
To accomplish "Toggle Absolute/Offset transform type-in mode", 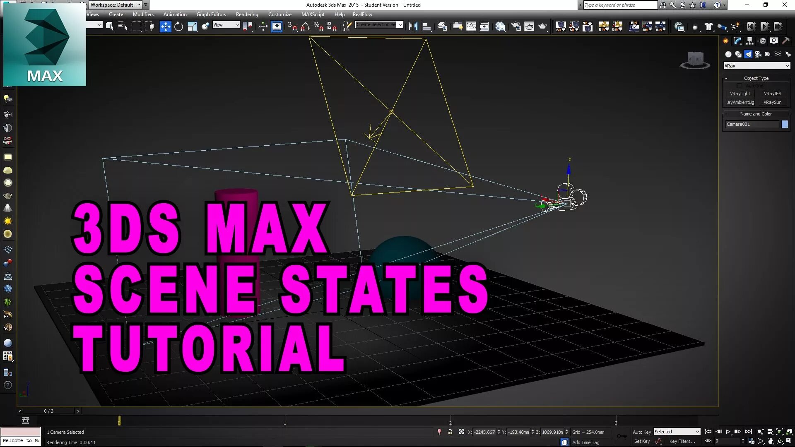I will tap(461, 432).
